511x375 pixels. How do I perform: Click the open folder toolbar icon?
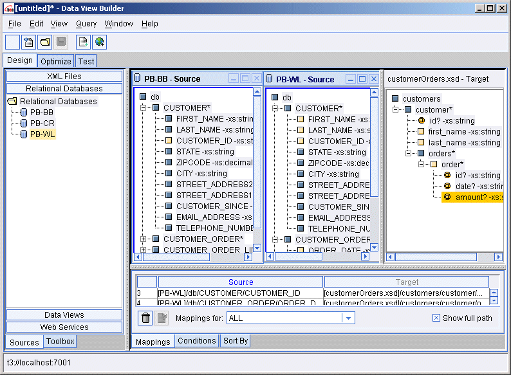click(x=44, y=42)
